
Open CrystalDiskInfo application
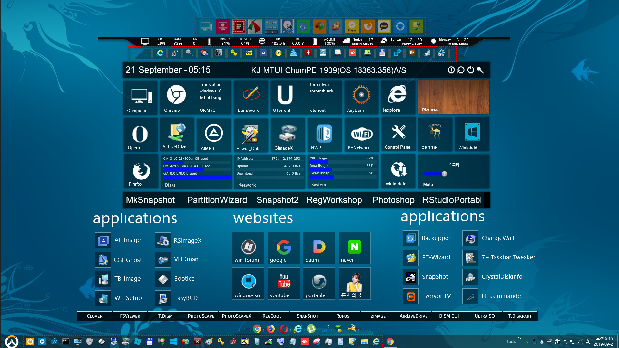click(493, 277)
